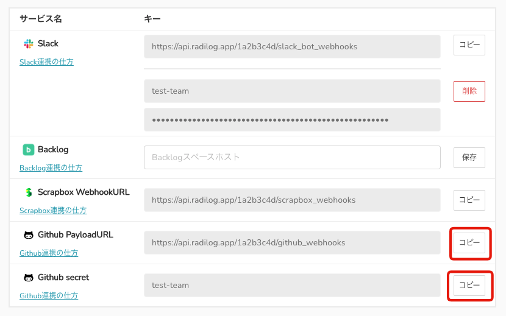Click the Github secret cat icon
The height and width of the screenshot is (316, 506).
tap(28, 278)
